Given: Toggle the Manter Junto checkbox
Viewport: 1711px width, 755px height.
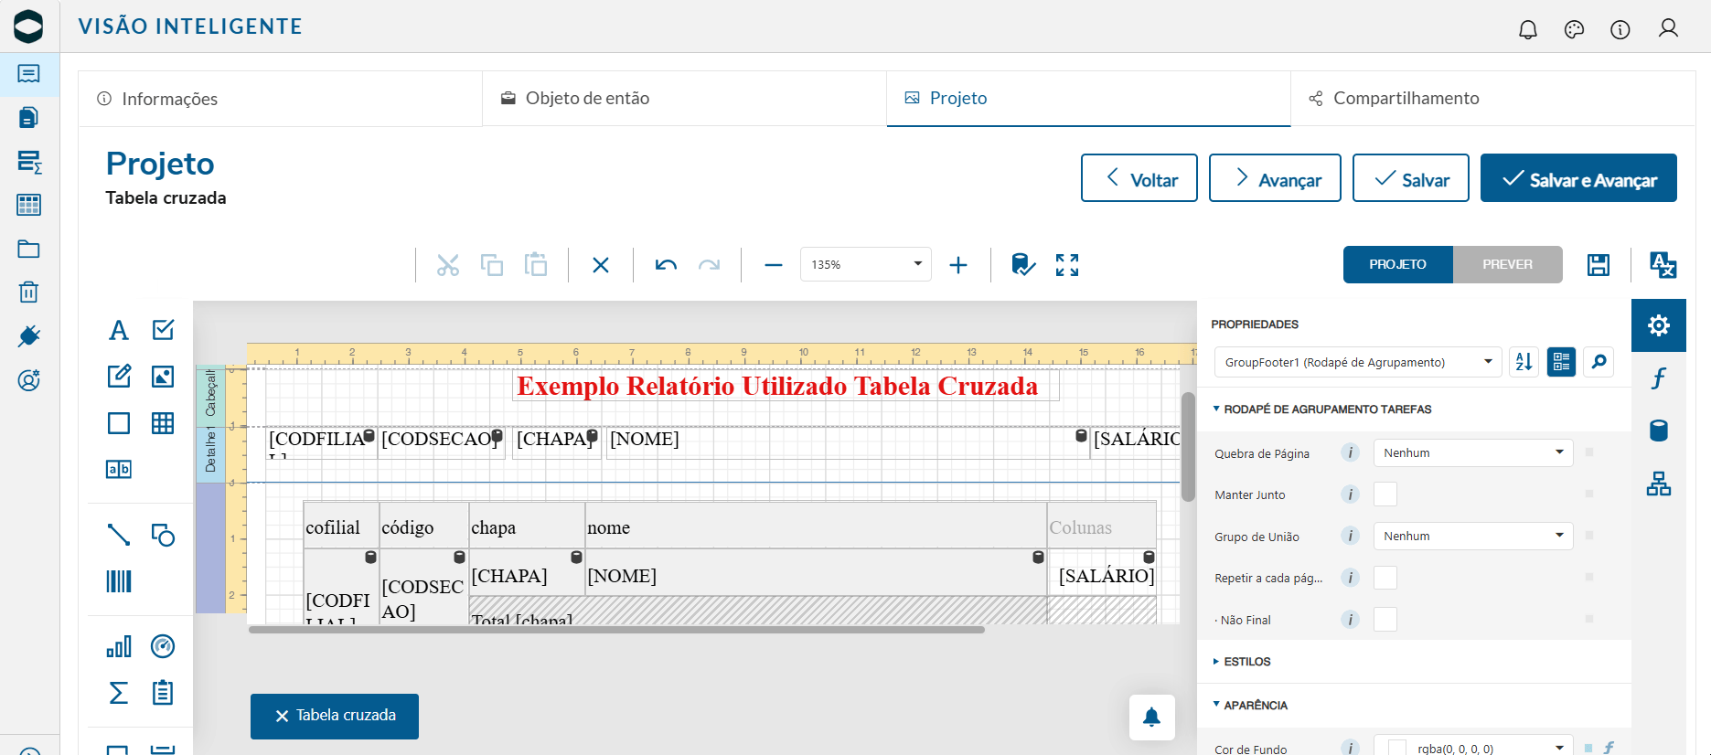Looking at the screenshot, I should (x=1385, y=494).
